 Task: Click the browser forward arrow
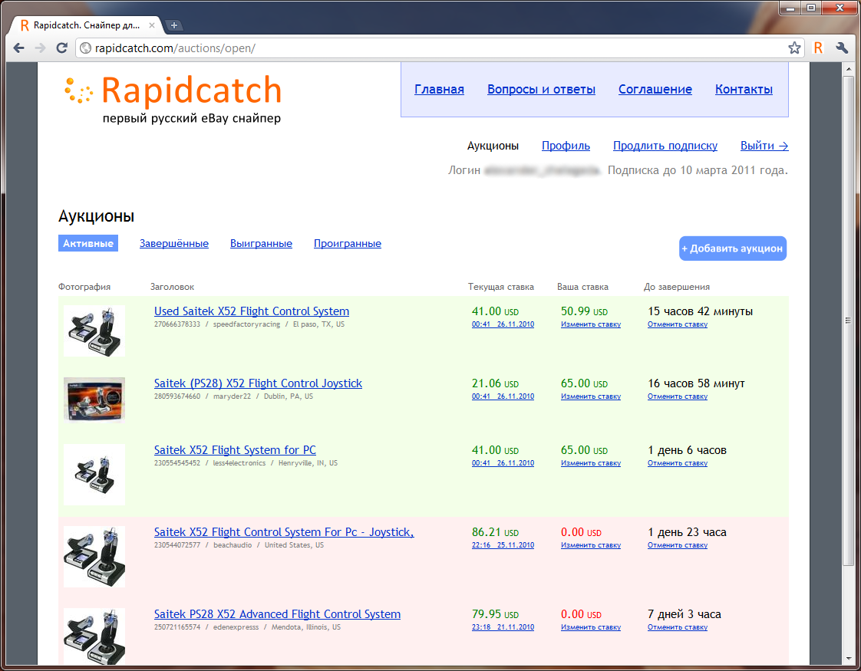(x=40, y=48)
